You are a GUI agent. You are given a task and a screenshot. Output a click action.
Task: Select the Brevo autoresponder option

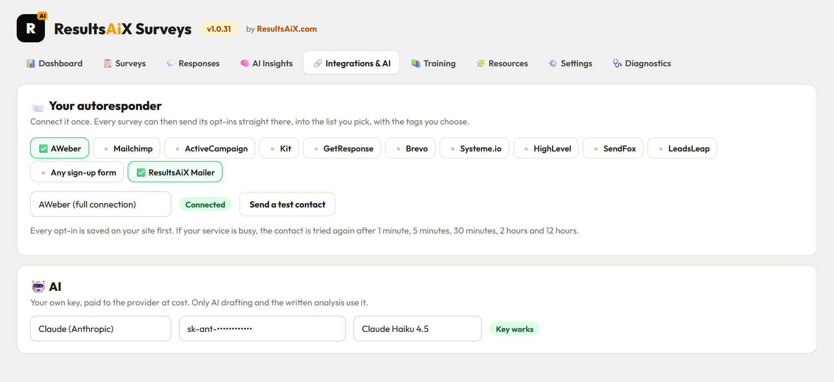pos(410,148)
